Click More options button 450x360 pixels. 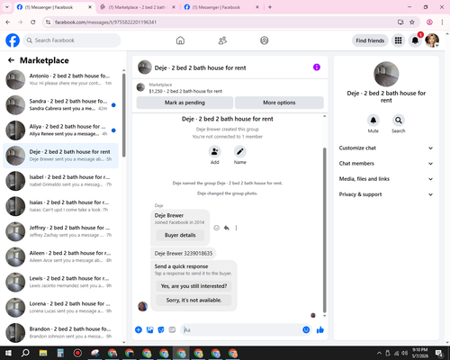[279, 103]
